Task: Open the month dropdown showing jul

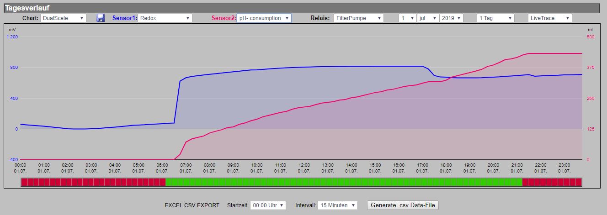Action: [x=427, y=18]
